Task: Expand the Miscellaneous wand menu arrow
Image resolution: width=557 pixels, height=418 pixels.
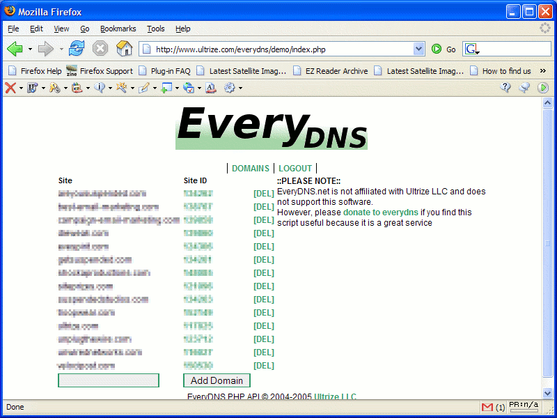Action: 132,88
